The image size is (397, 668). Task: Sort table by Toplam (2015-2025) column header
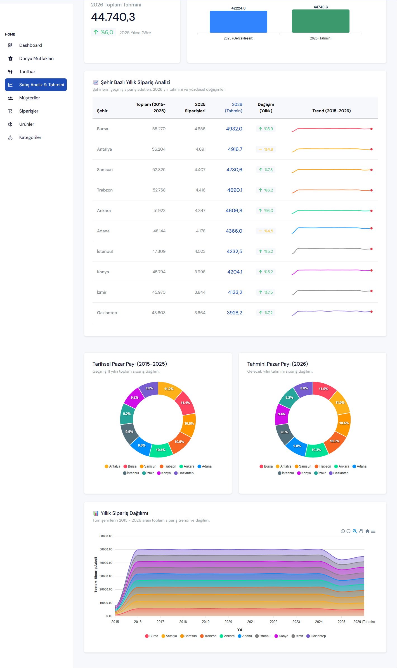[151, 108]
